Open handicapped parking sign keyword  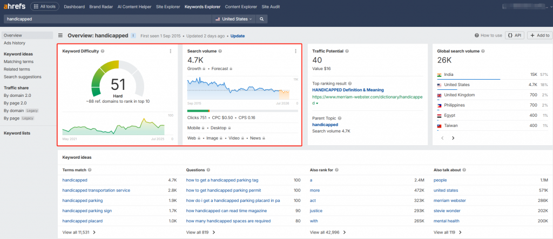click(87, 211)
